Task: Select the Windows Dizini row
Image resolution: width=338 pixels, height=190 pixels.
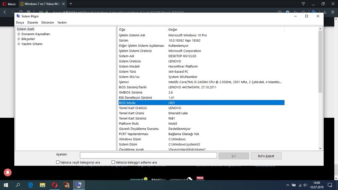Action: pos(201,139)
